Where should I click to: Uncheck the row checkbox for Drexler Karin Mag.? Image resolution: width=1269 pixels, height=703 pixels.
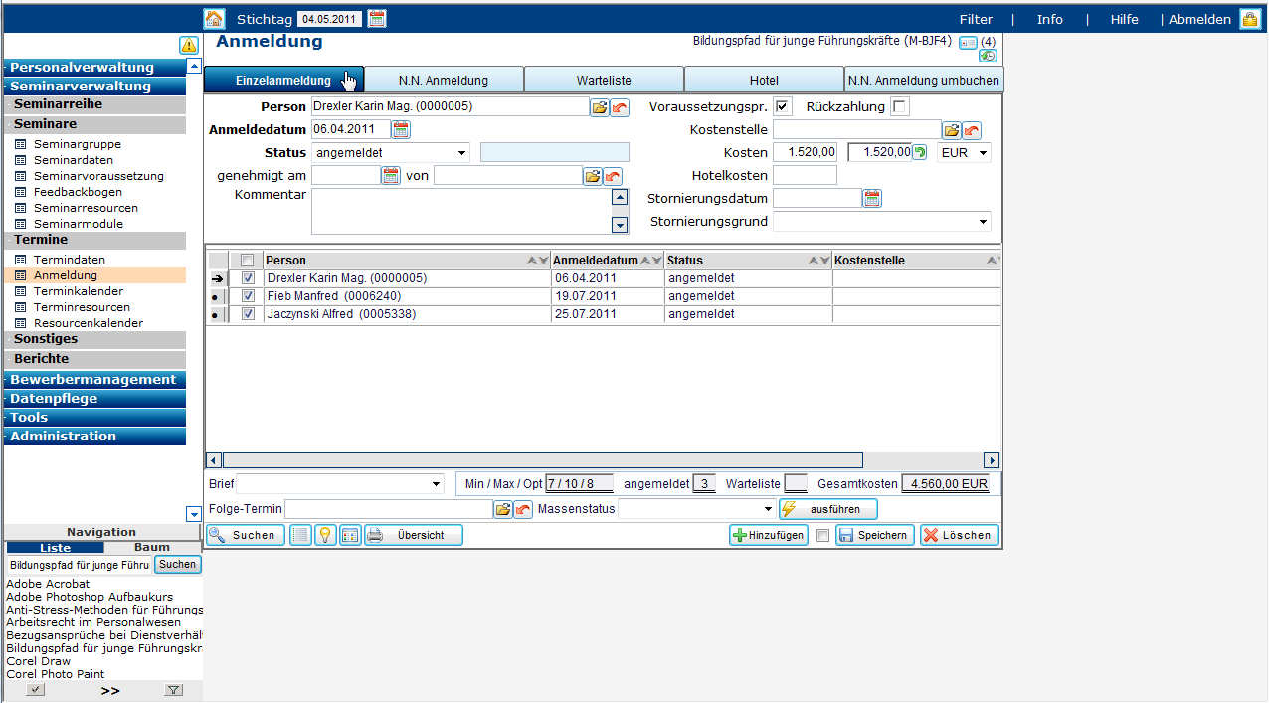pyautogui.click(x=248, y=278)
